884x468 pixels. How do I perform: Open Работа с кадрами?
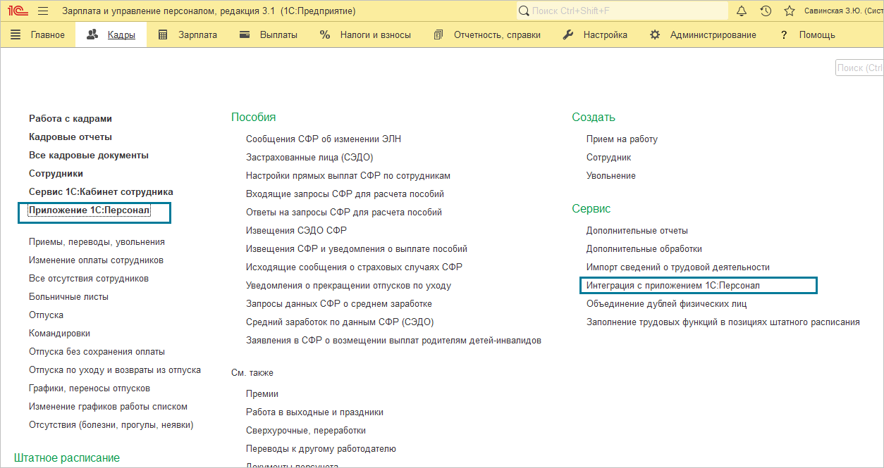(70, 119)
